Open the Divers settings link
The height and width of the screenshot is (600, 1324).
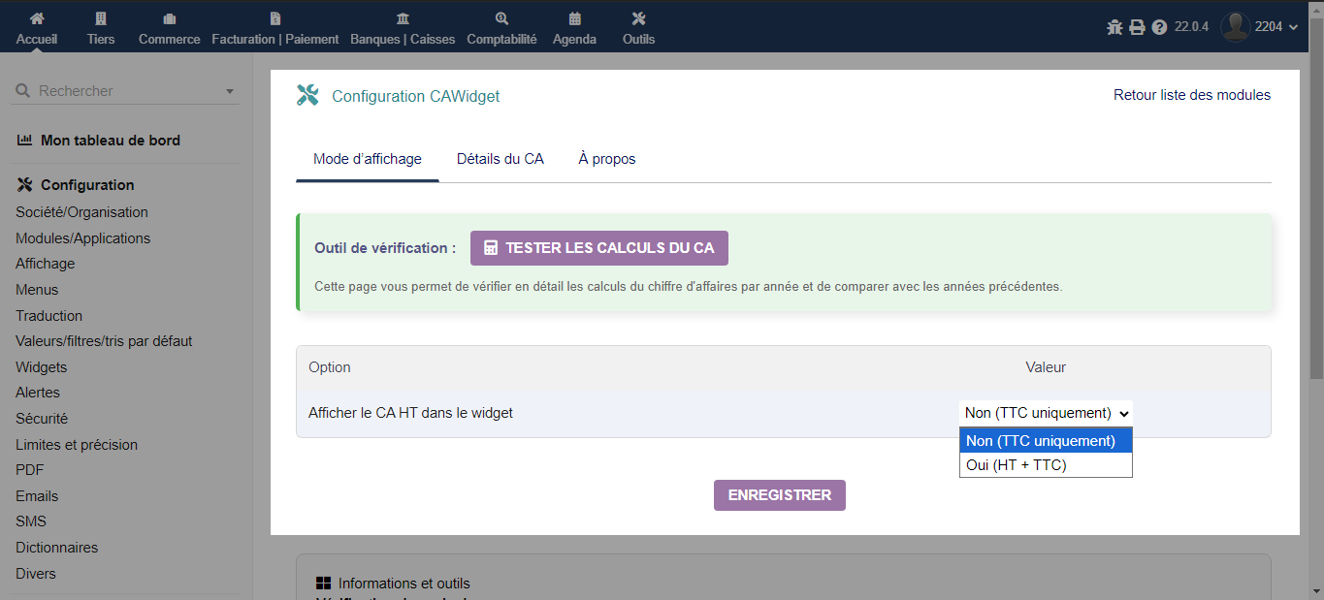tap(36, 574)
